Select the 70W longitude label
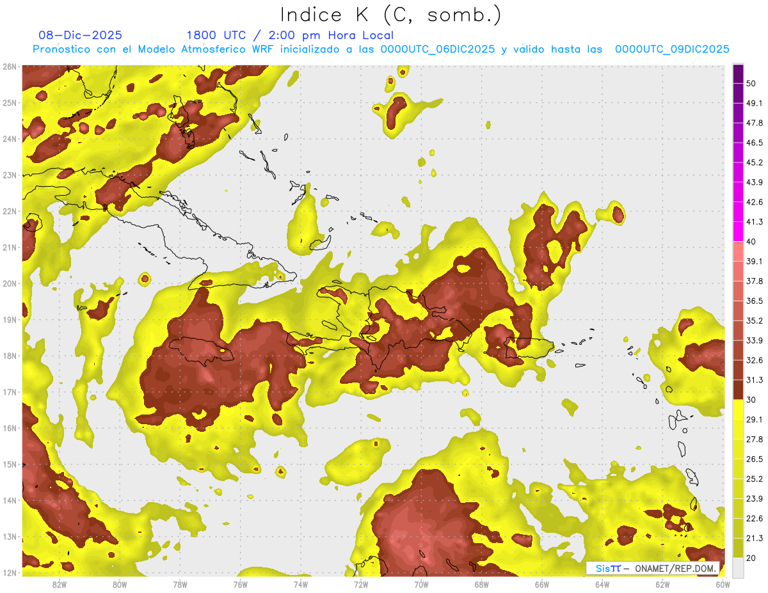Screen dimensions: 768x593 [x=421, y=584]
